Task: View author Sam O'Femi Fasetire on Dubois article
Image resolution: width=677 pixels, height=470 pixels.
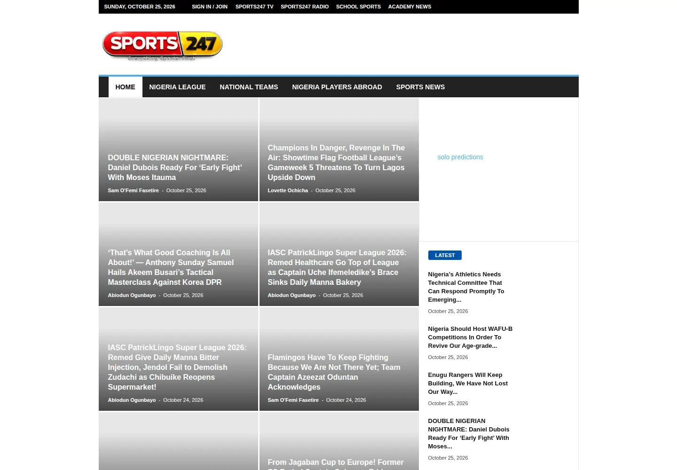Action: [x=133, y=190]
